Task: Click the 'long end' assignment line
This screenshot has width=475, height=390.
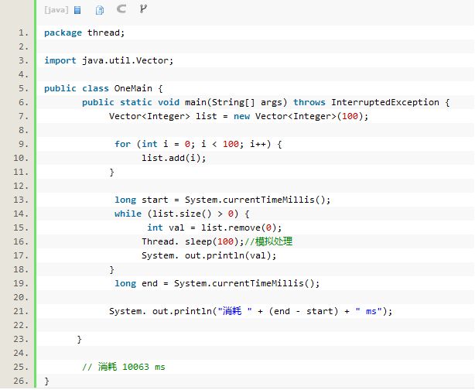Action: point(217,284)
